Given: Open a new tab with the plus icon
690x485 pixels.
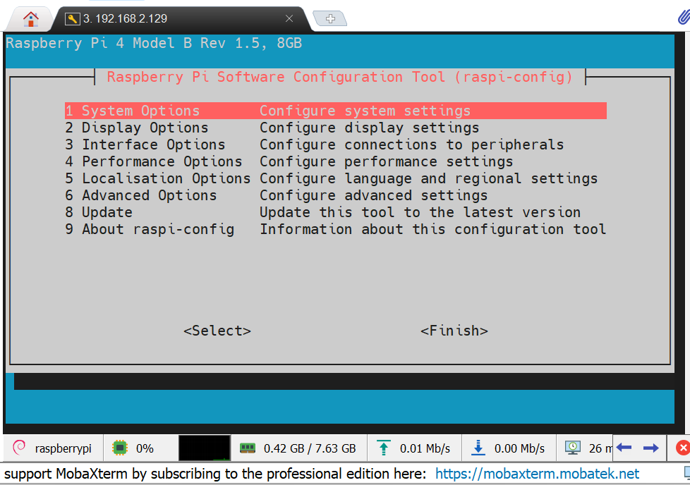Looking at the screenshot, I should pos(330,19).
